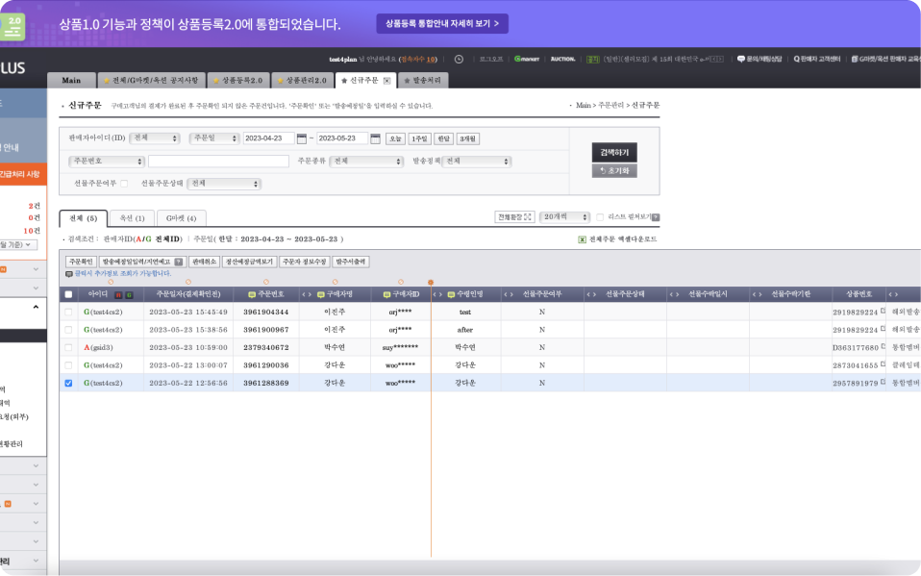
Task: Toggle the 선물주문여부 checkbox
Action: pyautogui.click(x=124, y=183)
